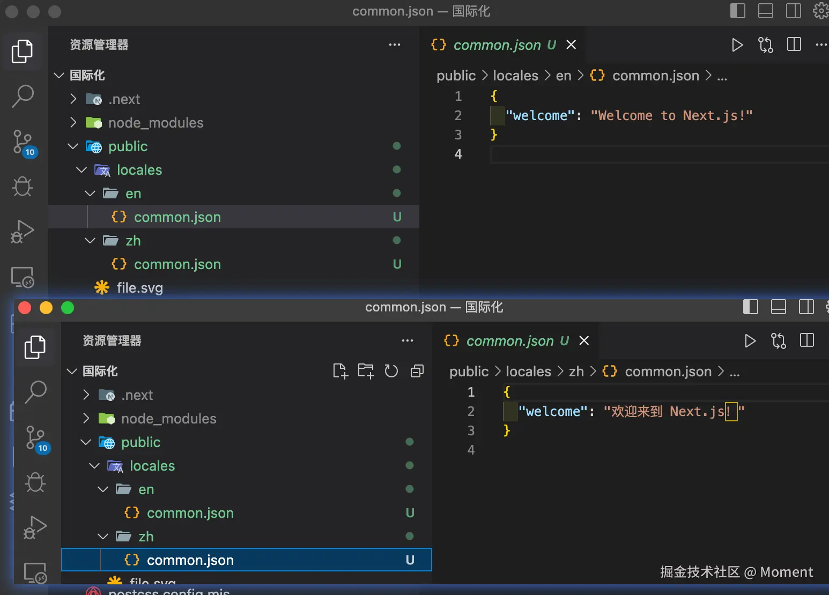Open Run and Debug in the top window
The width and height of the screenshot is (829, 595).
(x=23, y=232)
